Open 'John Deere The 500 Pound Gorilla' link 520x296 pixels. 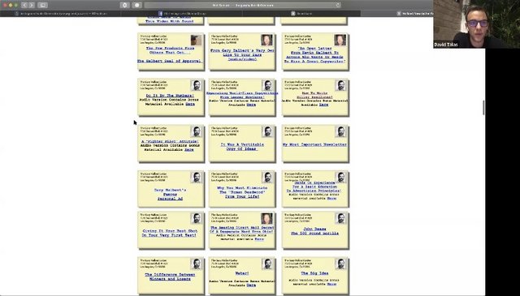click(314, 231)
